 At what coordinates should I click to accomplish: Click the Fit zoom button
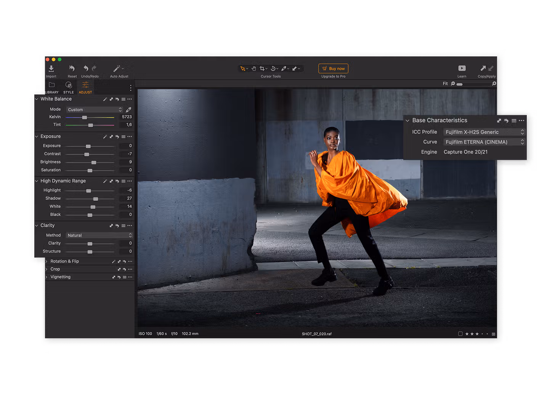445,84
